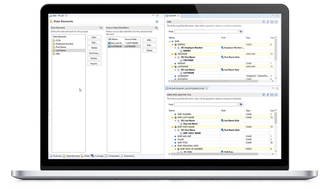
Task: Click the Summary... button
Action: [x=94, y=53]
